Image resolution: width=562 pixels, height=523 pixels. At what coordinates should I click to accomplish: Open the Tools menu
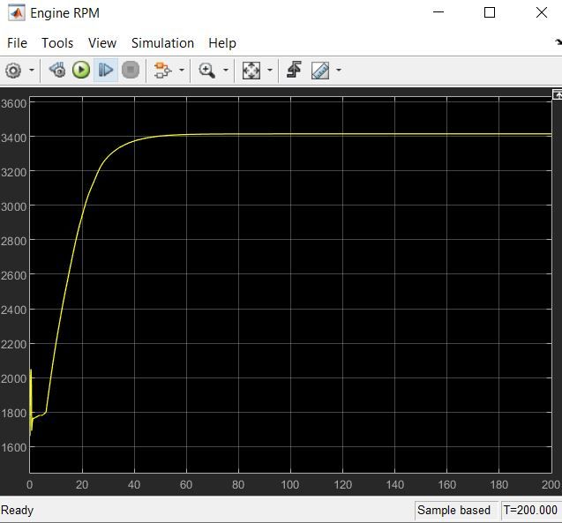click(57, 42)
